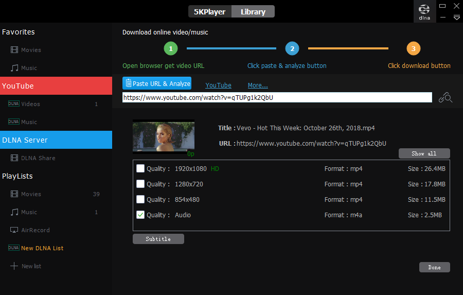The width and height of the screenshot is (463, 295).
Task: Maximize the 5KPlayer window
Action: (442, 6)
